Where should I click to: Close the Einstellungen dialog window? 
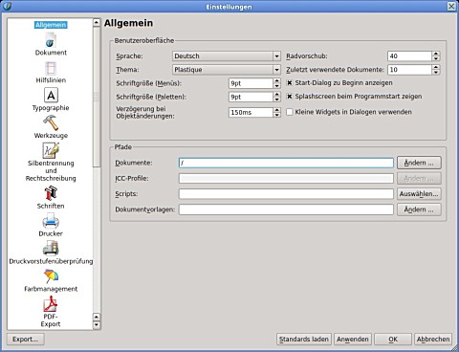tap(451, 6)
